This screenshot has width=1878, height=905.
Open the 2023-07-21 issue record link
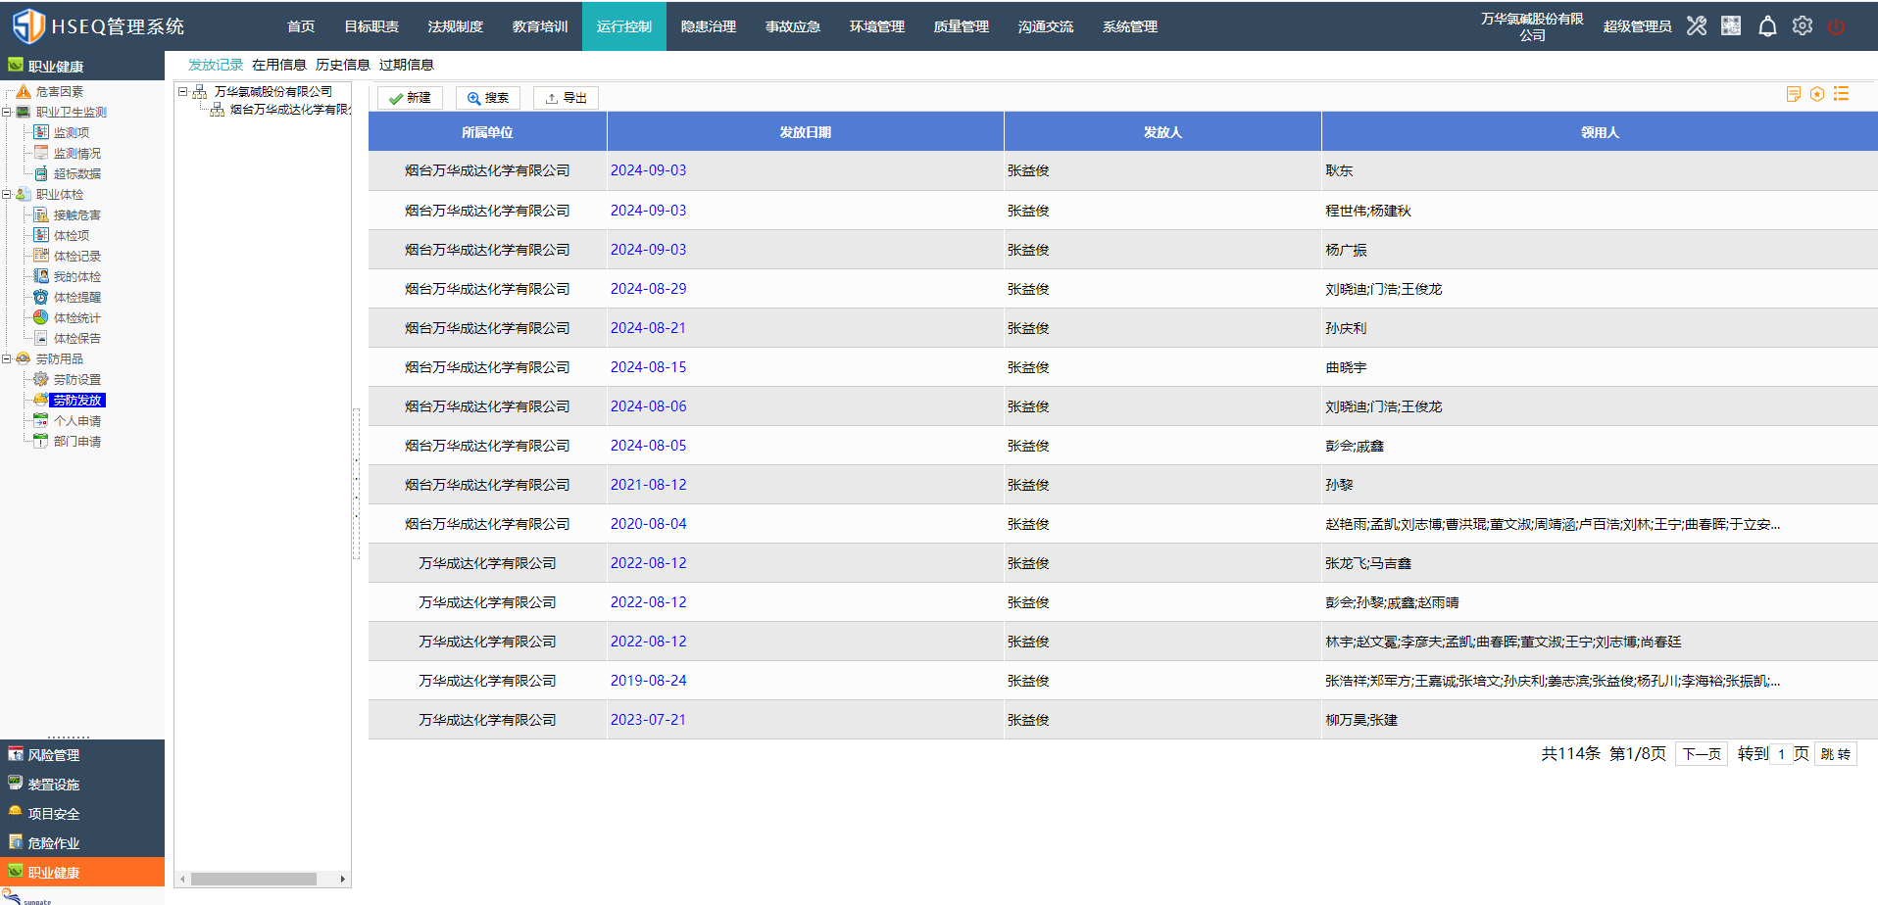(x=649, y=720)
